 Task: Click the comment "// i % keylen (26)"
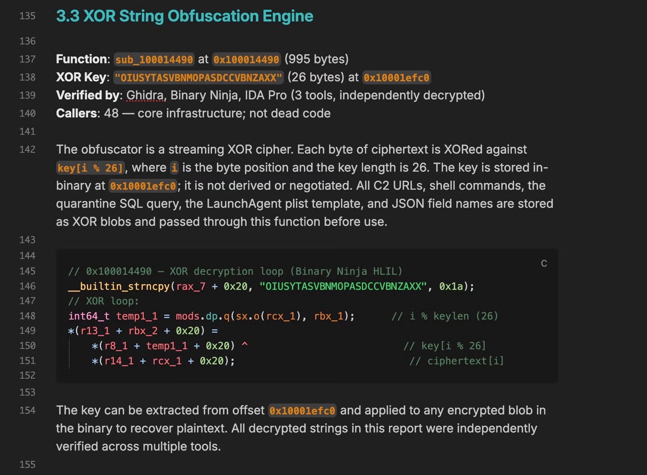[x=445, y=316]
